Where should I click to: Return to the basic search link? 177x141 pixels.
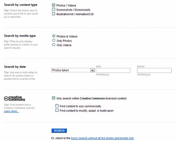point(102,138)
